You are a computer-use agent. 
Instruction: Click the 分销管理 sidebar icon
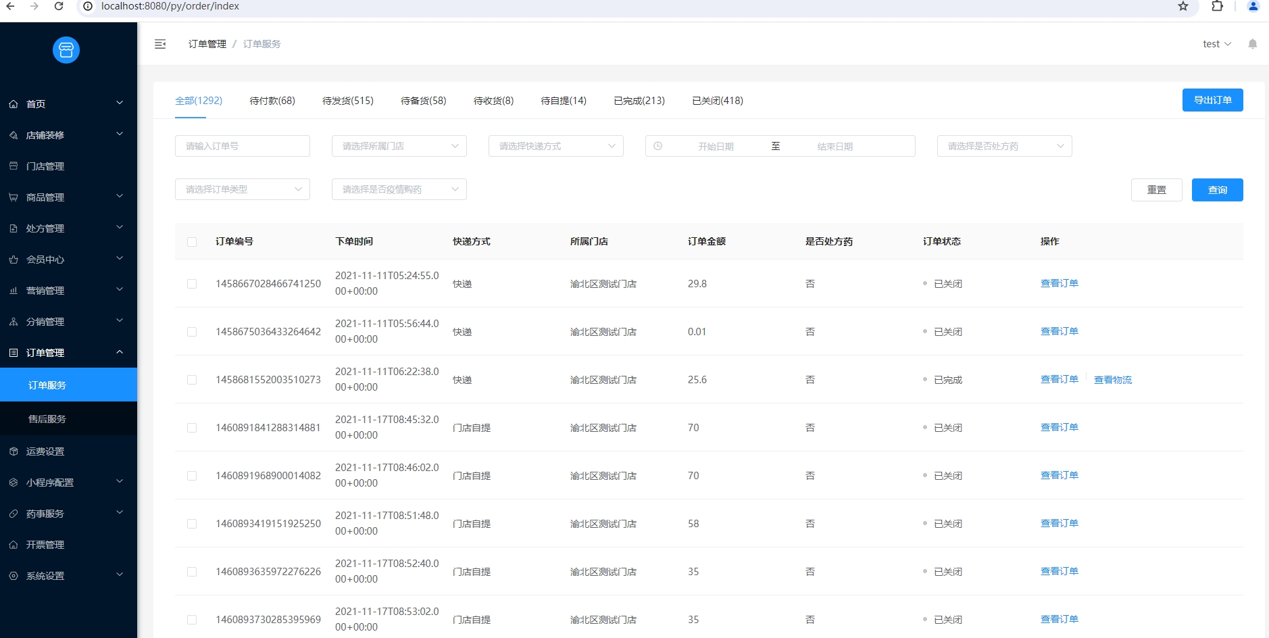[x=14, y=322]
